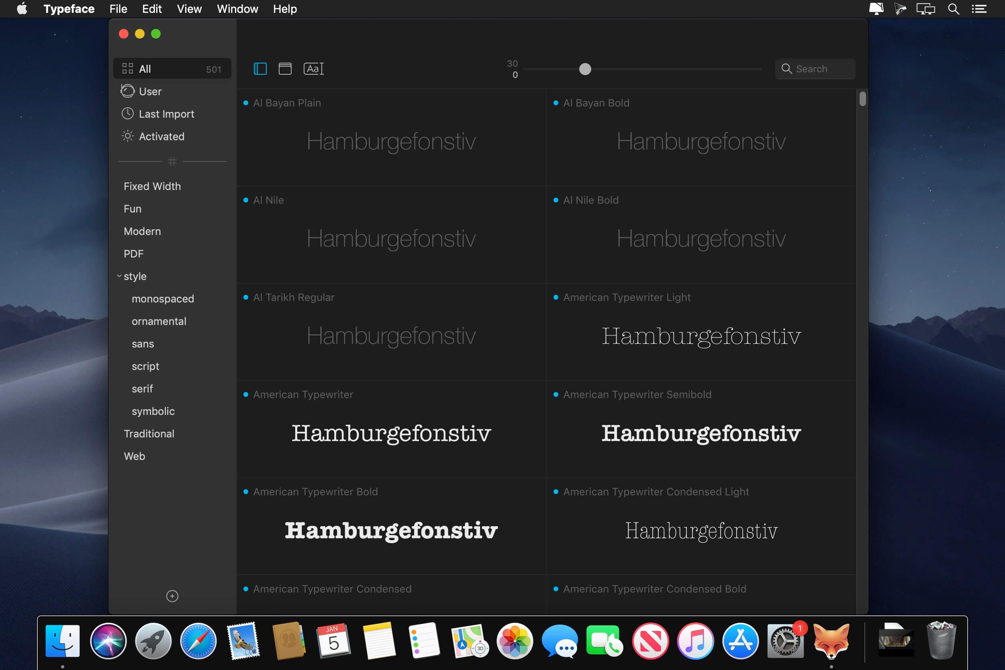Toggle activation dot for Al Tarikh Regular
This screenshot has height=670, width=1005.
coord(246,297)
